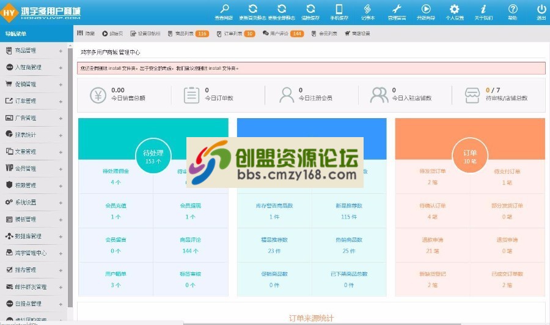
Task: Open 用户晒单 3个 link
Action: [116, 279]
